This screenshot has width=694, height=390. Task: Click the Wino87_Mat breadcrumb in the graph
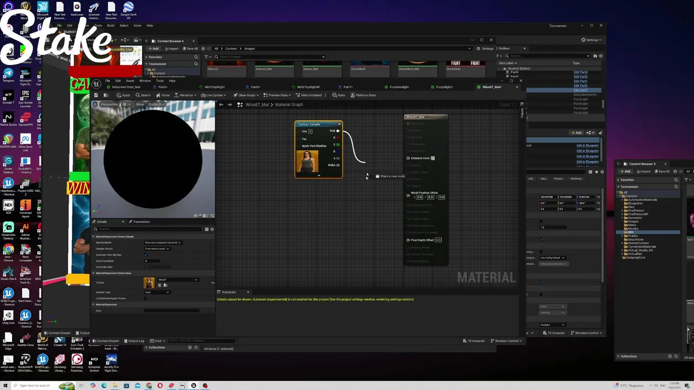point(257,105)
